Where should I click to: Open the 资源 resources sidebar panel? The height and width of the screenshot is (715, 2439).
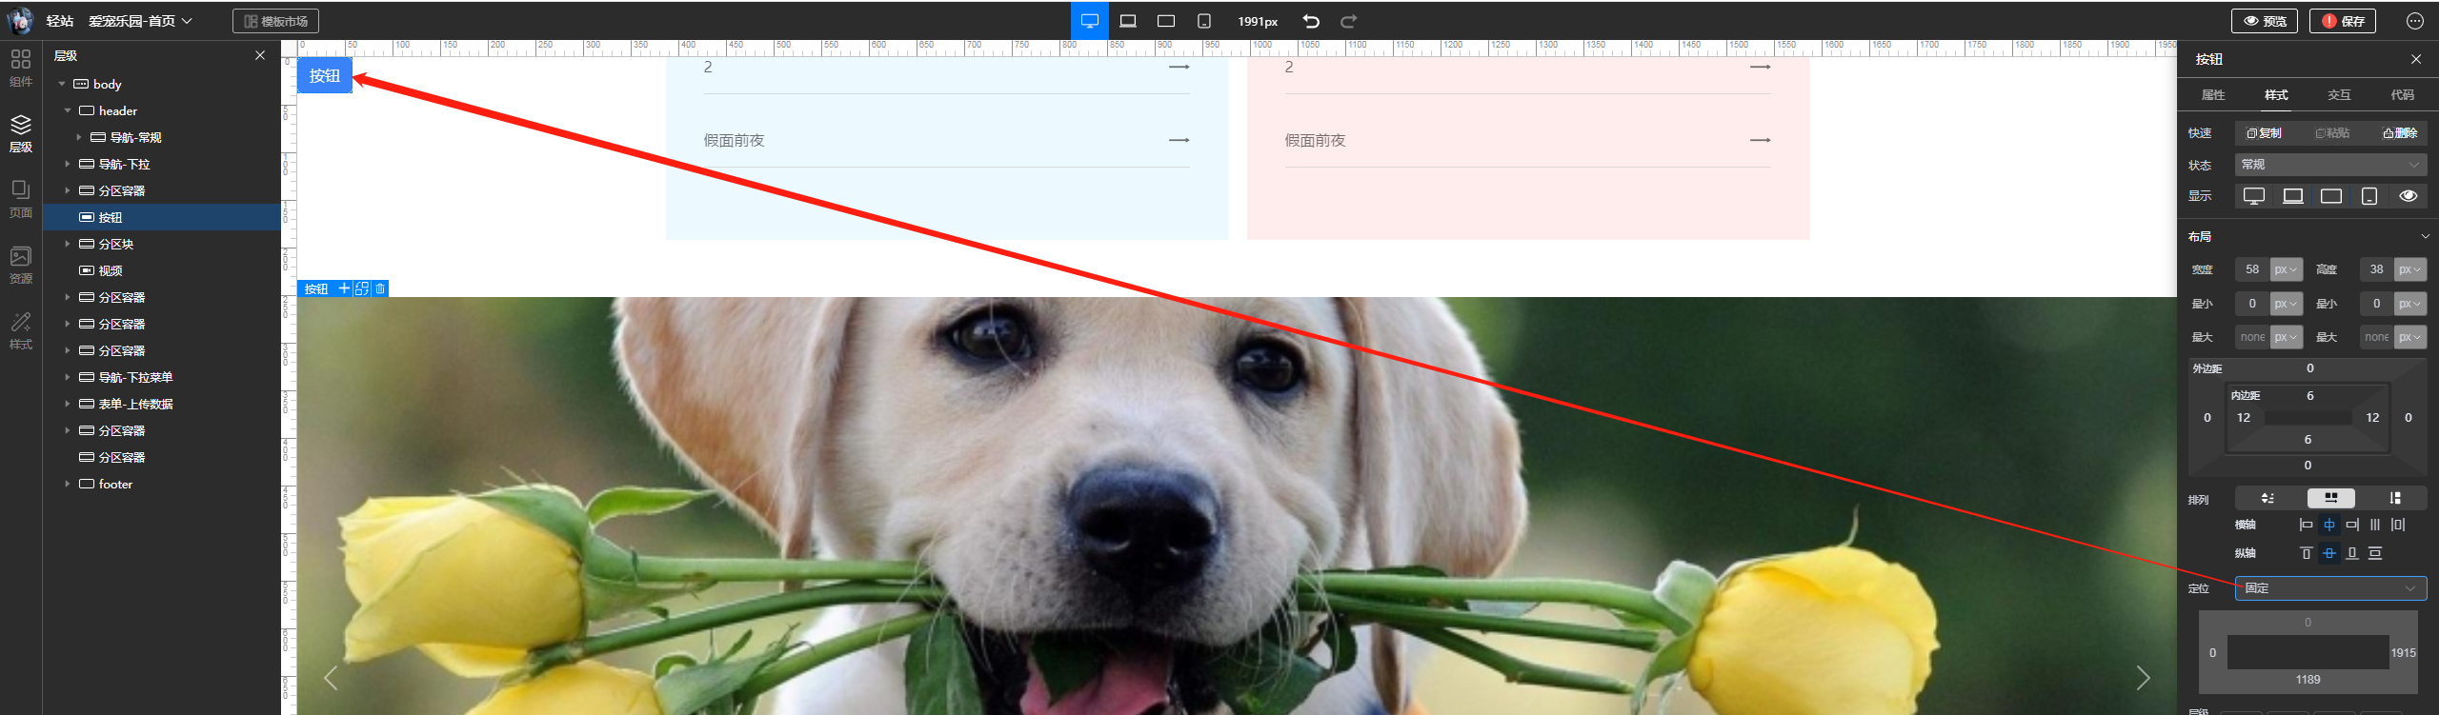(20, 264)
